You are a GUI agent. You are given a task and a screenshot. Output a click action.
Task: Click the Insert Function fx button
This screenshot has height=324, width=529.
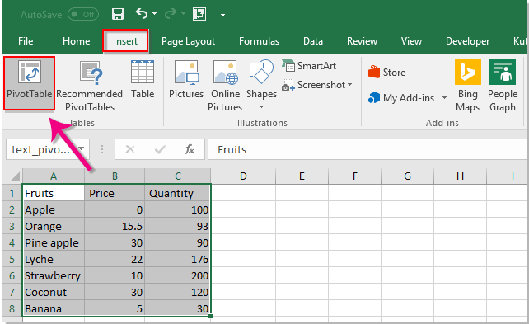(190, 149)
